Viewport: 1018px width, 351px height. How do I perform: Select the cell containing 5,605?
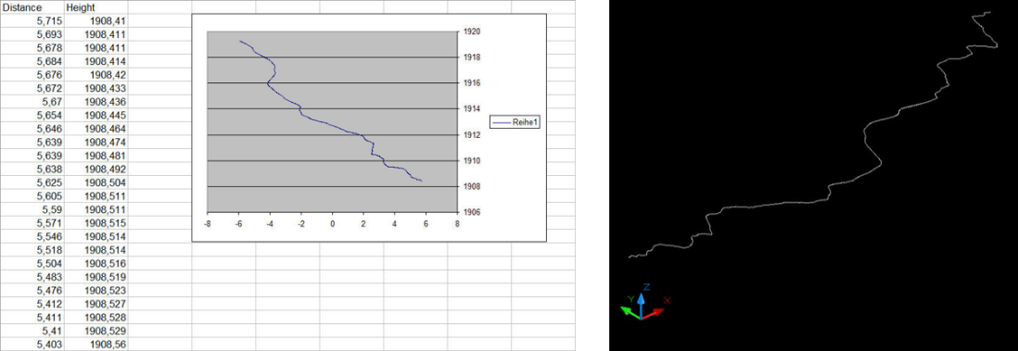pyautogui.click(x=32, y=196)
